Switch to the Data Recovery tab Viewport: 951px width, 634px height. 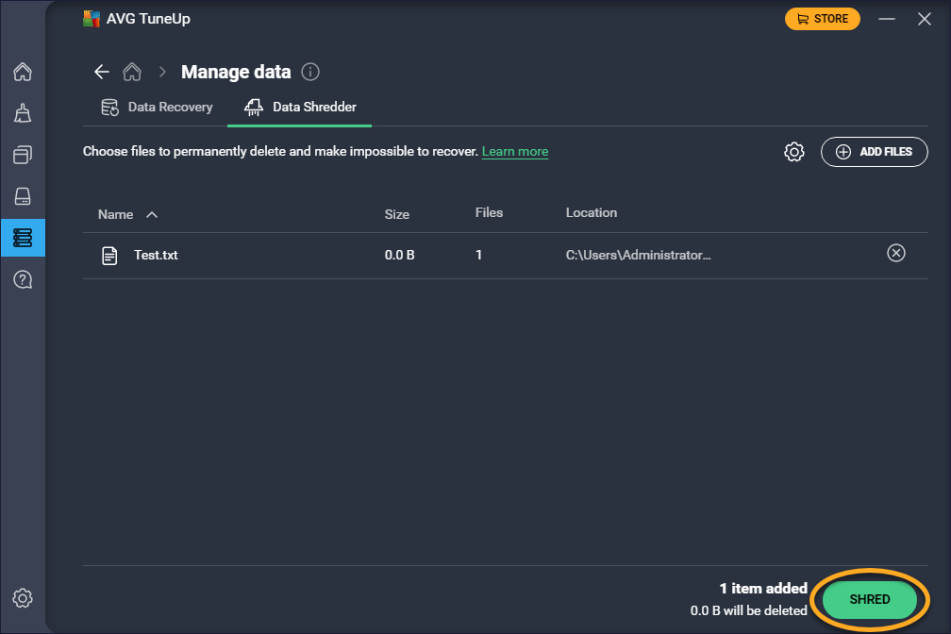point(158,108)
